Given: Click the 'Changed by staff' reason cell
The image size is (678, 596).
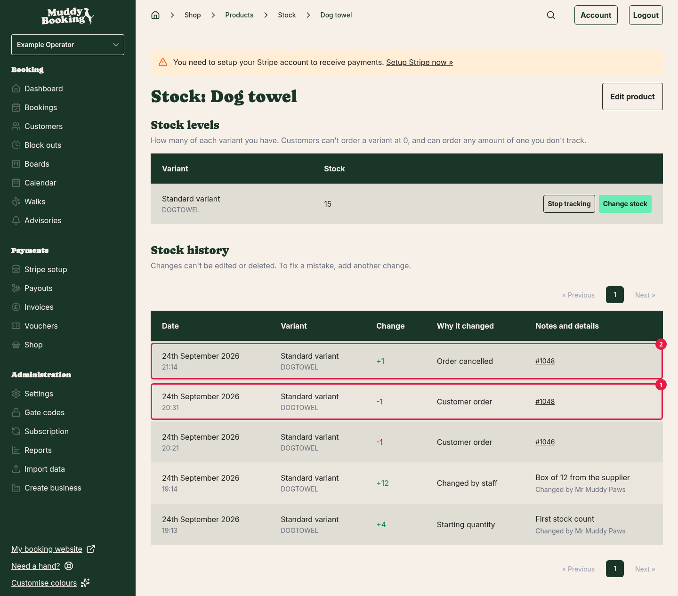Looking at the screenshot, I should (467, 483).
